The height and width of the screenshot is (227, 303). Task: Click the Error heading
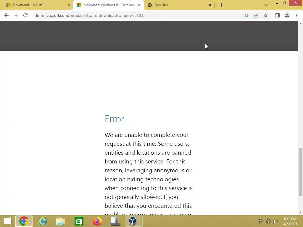[115, 119]
